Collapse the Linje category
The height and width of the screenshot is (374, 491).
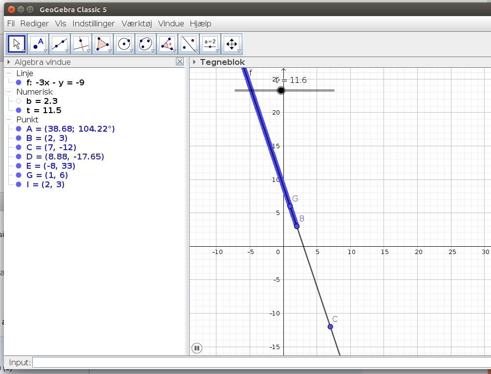(9, 74)
